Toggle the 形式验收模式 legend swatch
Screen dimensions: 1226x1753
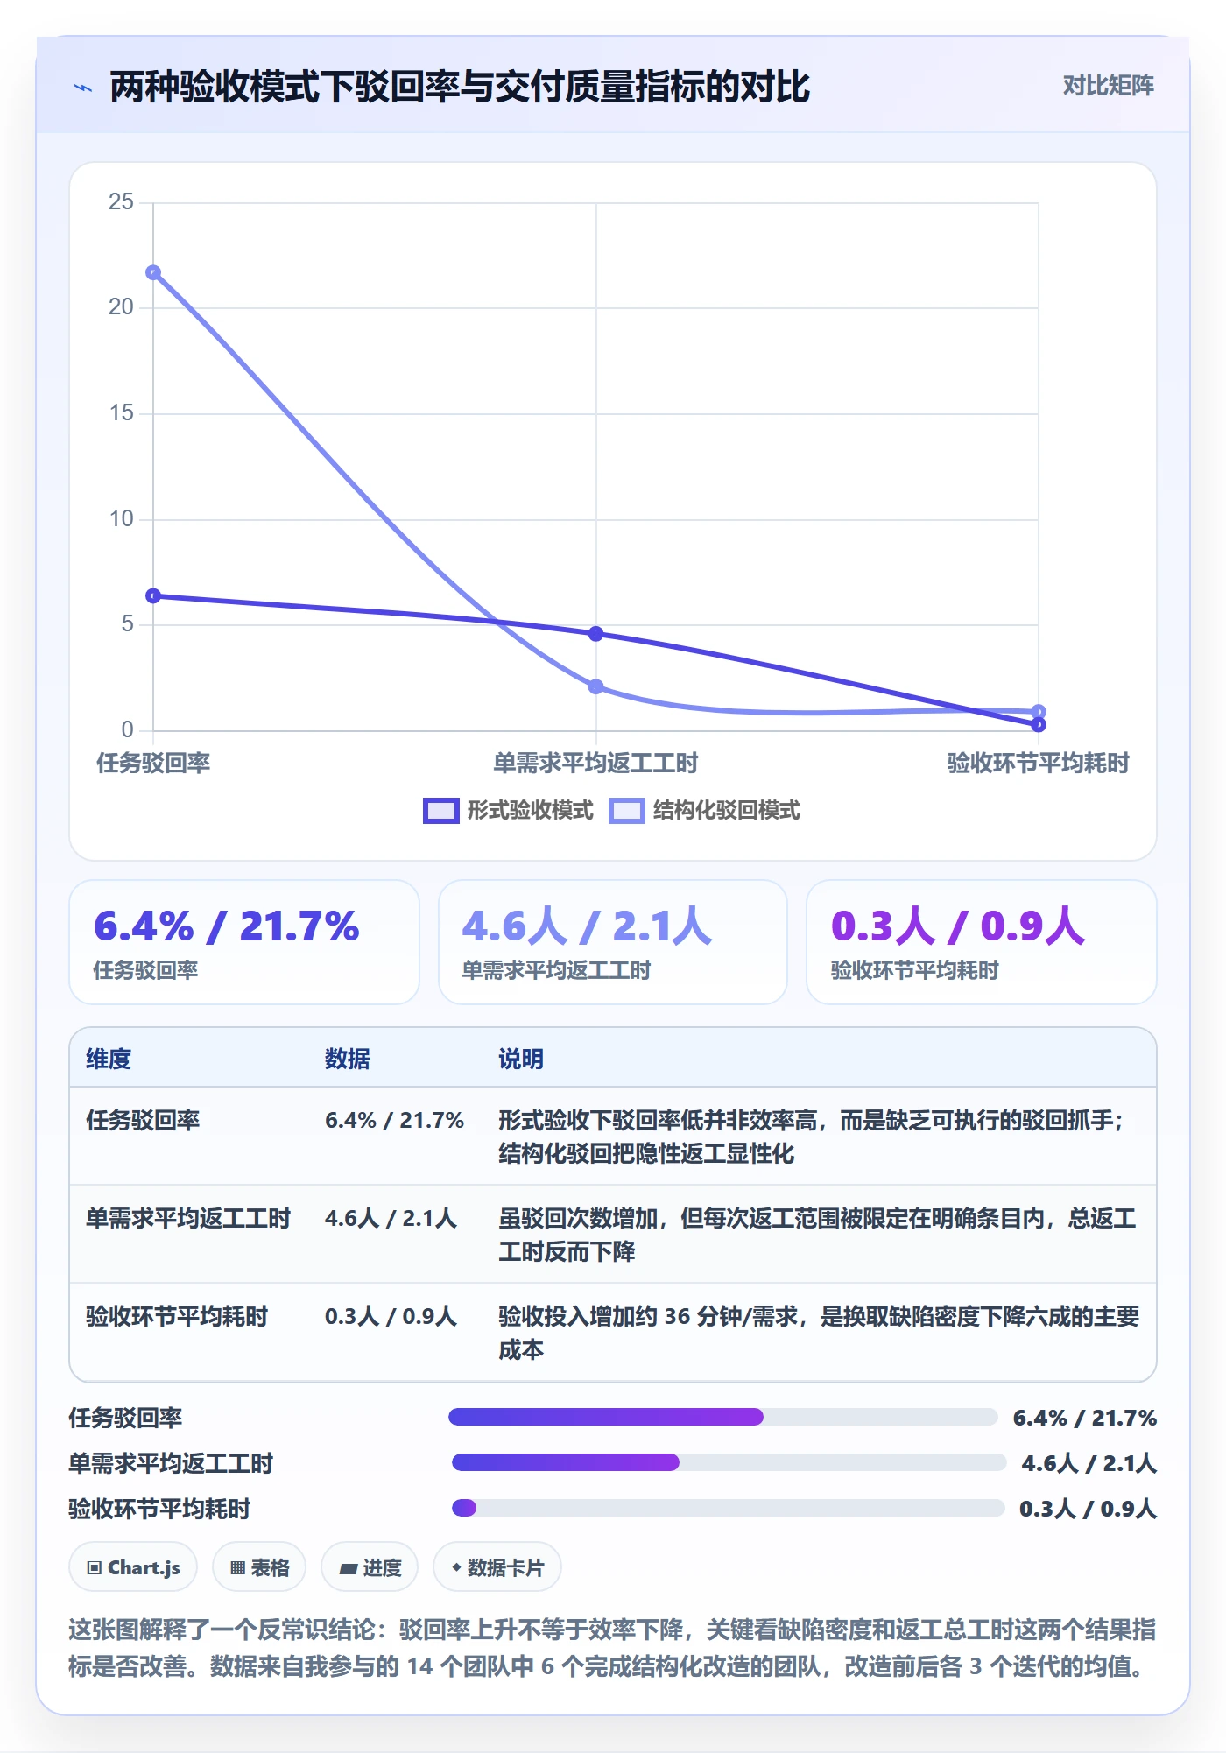point(440,811)
